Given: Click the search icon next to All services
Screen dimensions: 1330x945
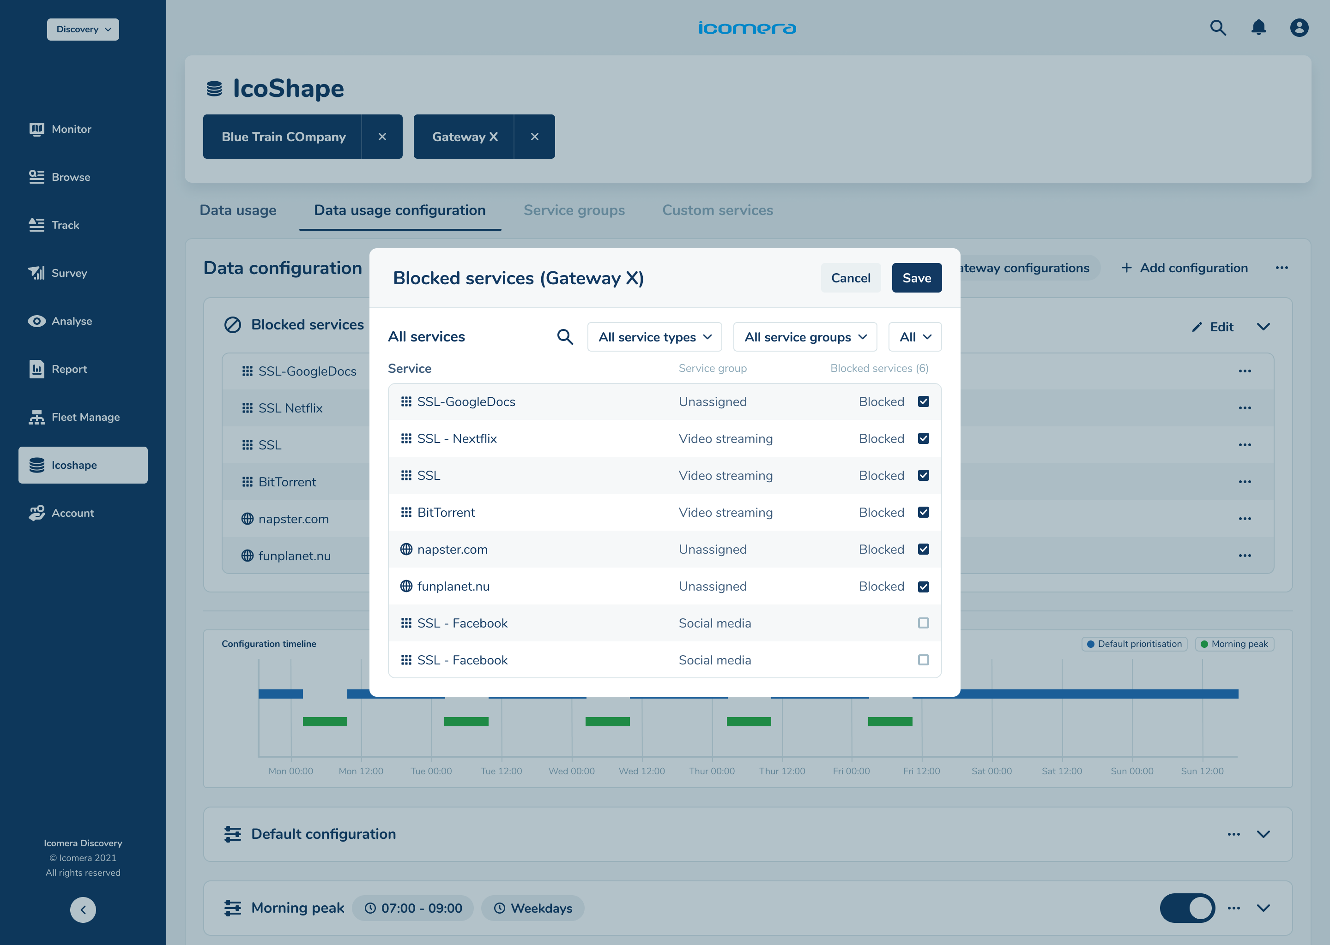Looking at the screenshot, I should 565,337.
